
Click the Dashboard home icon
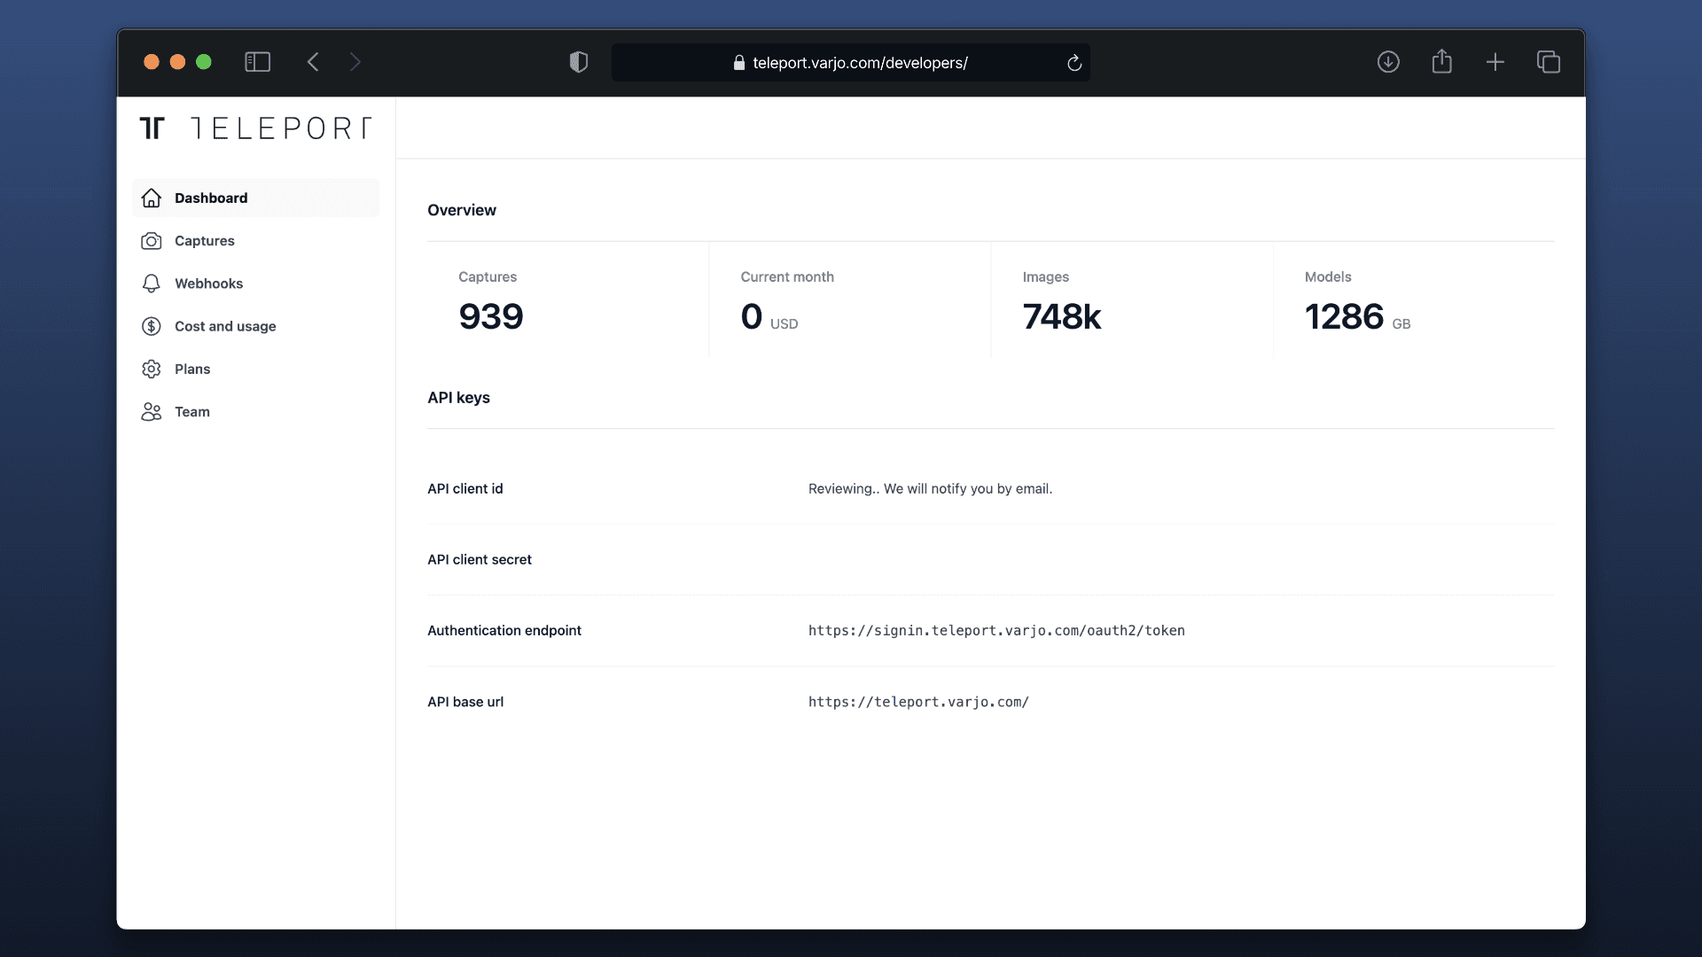point(152,198)
